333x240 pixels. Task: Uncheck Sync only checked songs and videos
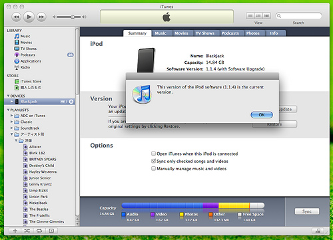pos(153,161)
